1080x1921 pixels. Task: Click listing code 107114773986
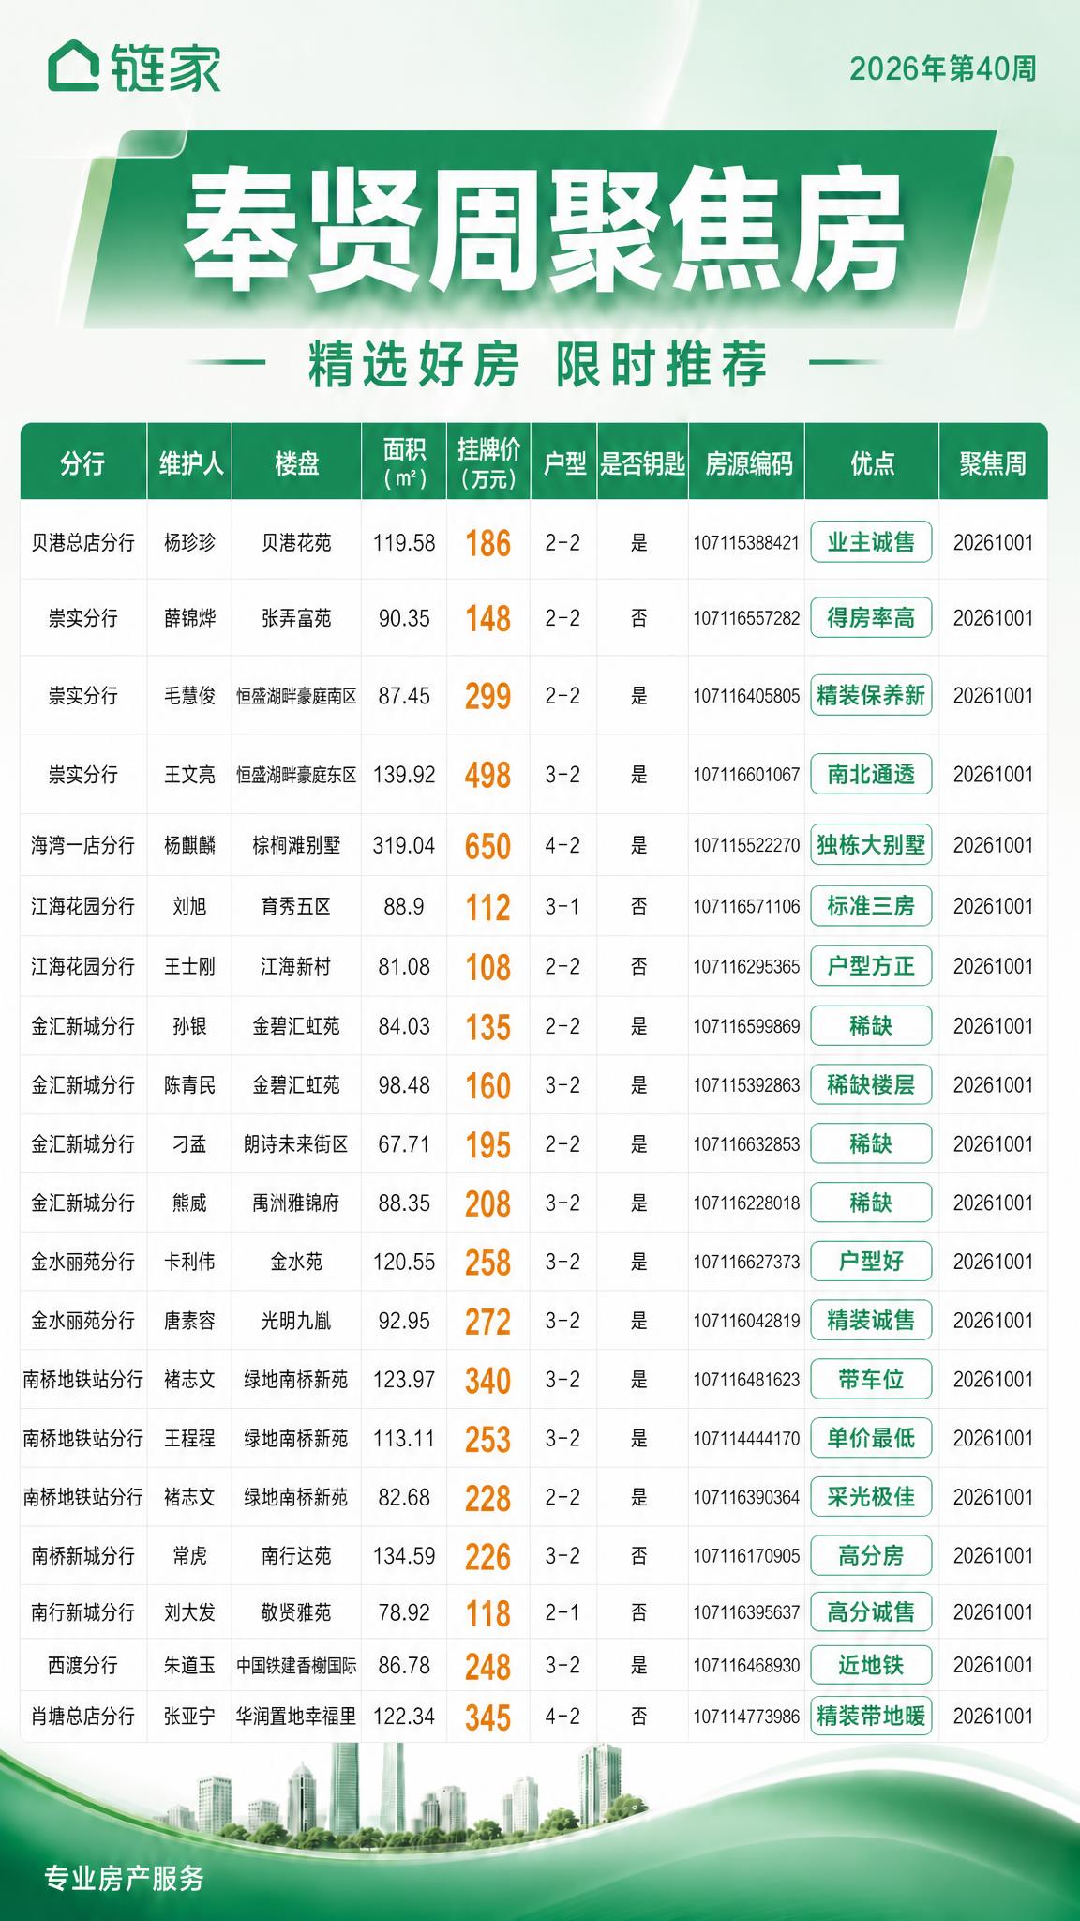click(746, 1717)
